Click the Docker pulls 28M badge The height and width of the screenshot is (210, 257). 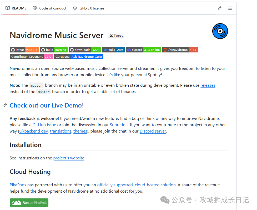coord(113,50)
